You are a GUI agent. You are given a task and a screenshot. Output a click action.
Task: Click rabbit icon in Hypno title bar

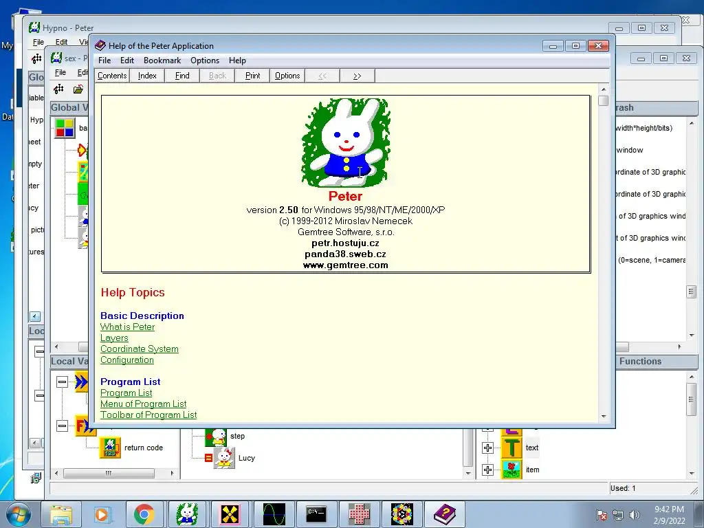tap(34, 27)
